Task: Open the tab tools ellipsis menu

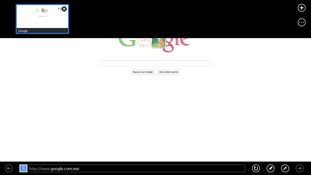Action: pyautogui.click(x=301, y=22)
